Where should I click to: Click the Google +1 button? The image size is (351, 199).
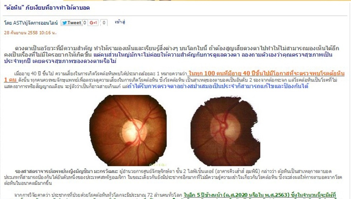pos(93,23)
